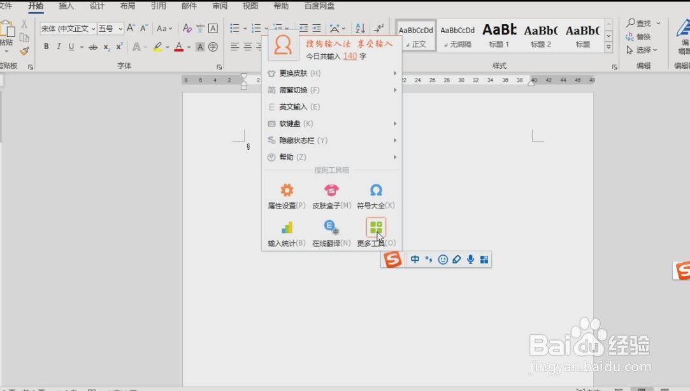Apply character shading icon

[200, 47]
